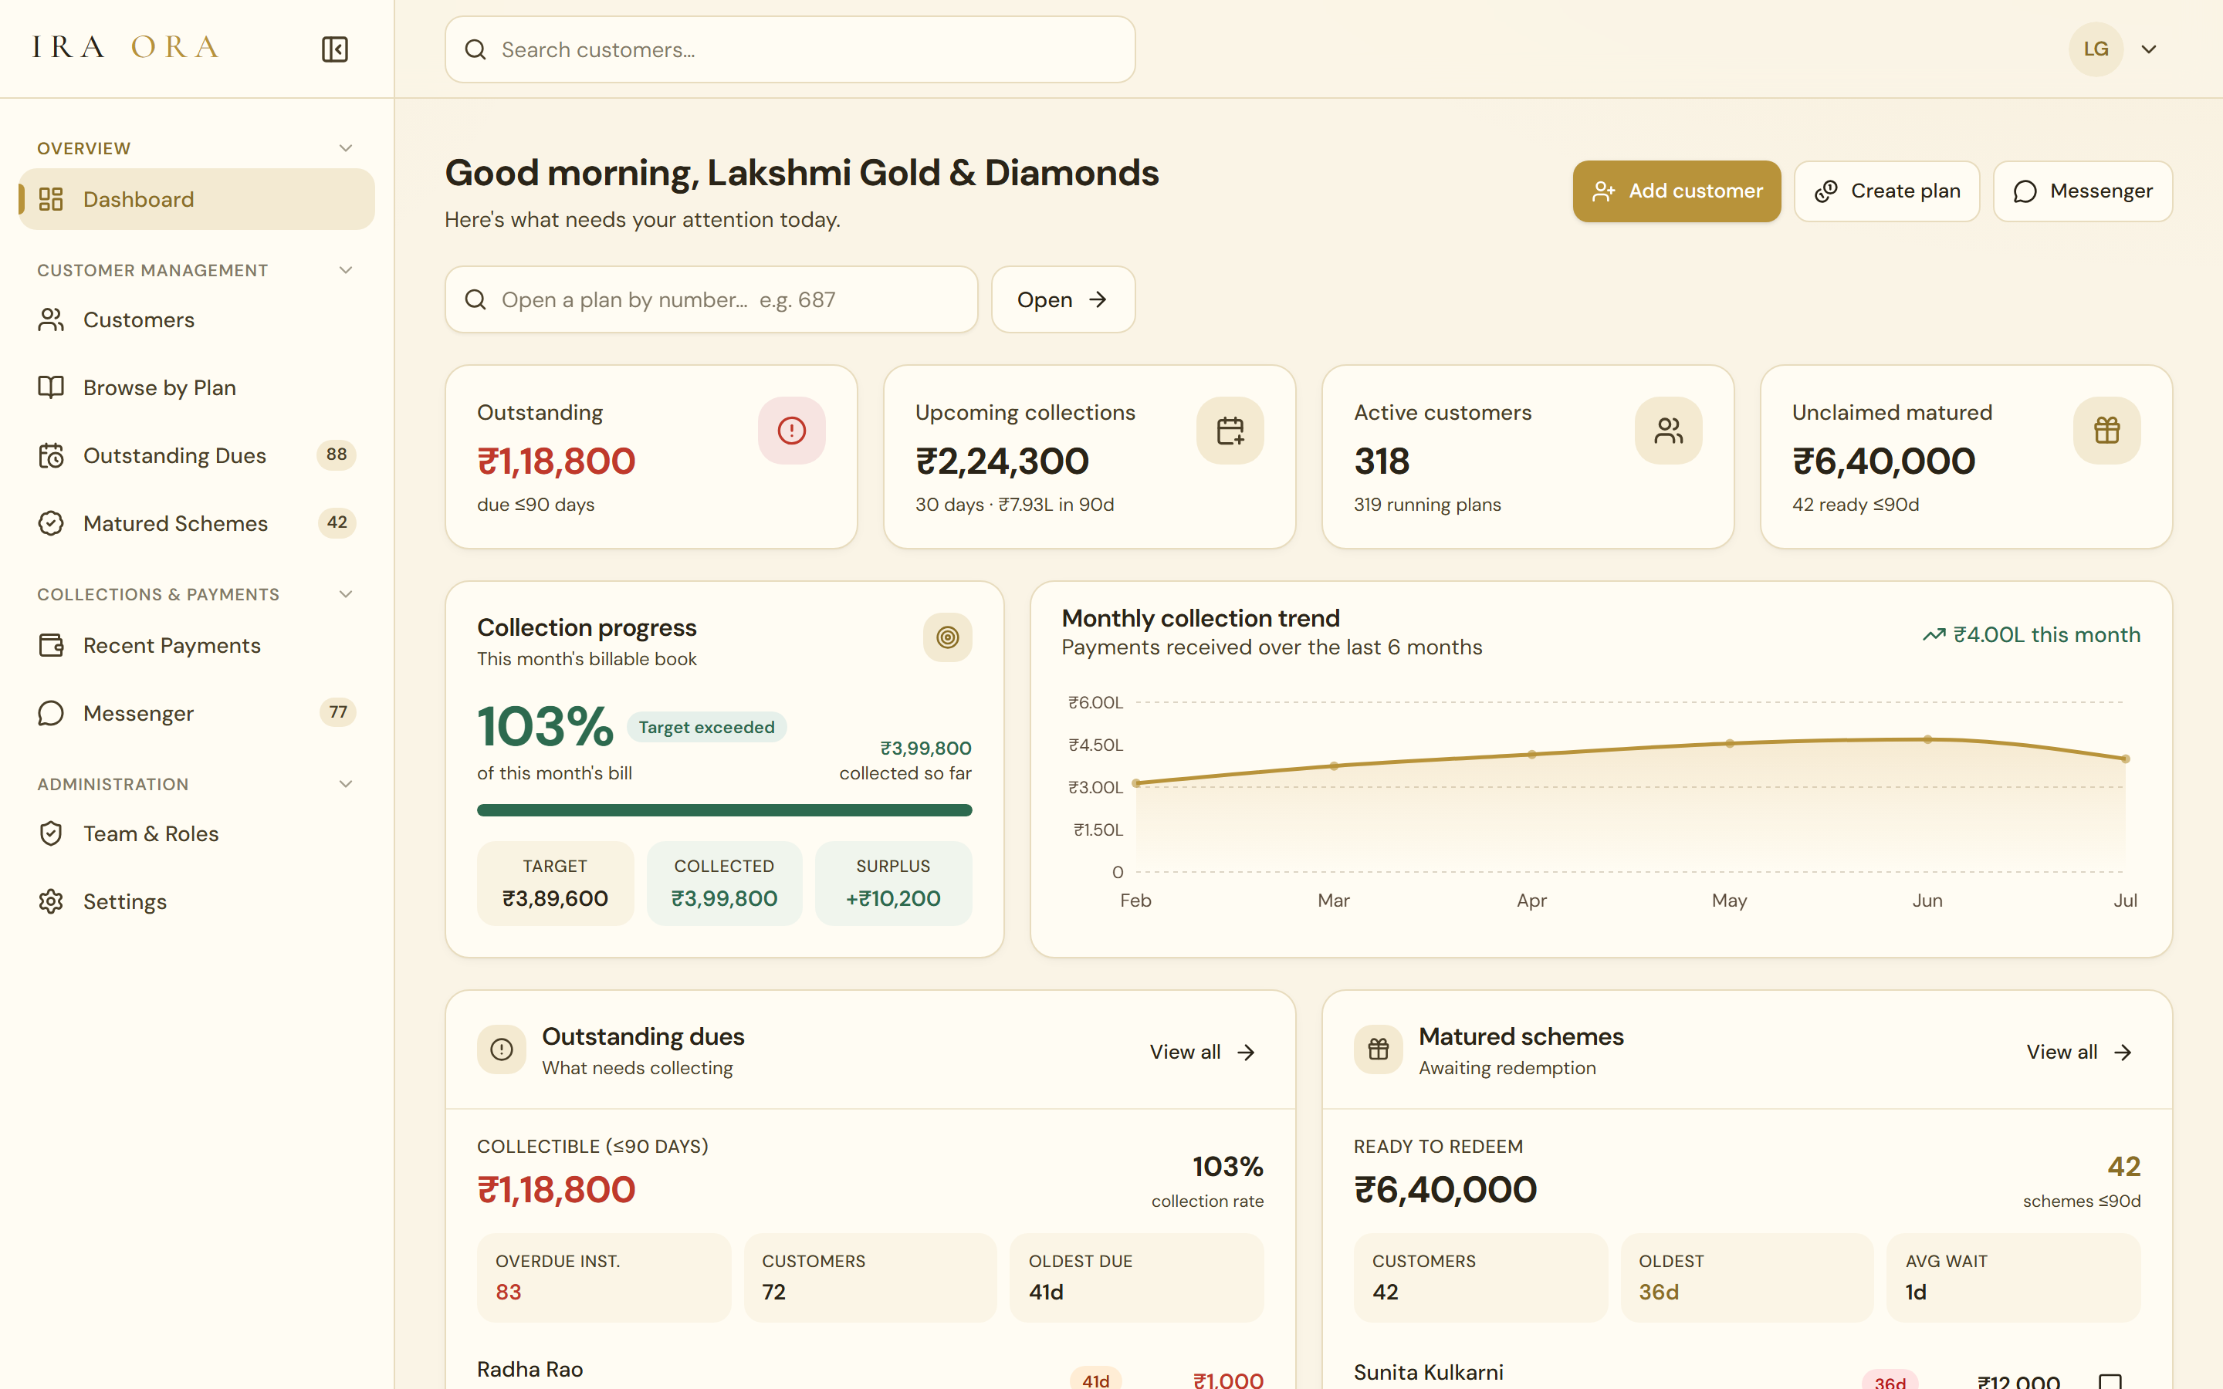Click the Open a plan by number field
Image resolution: width=2223 pixels, height=1389 pixels.
[x=711, y=299]
